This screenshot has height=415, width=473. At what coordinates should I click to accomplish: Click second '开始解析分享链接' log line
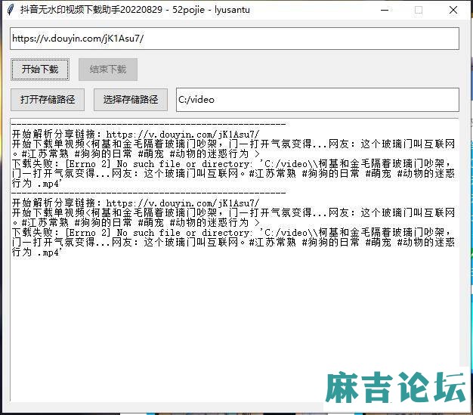pos(135,203)
